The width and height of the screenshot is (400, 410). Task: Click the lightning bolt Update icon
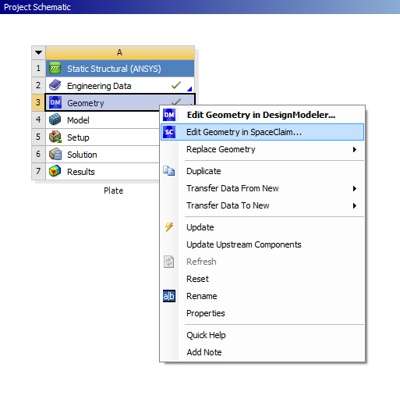(x=169, y=227)
